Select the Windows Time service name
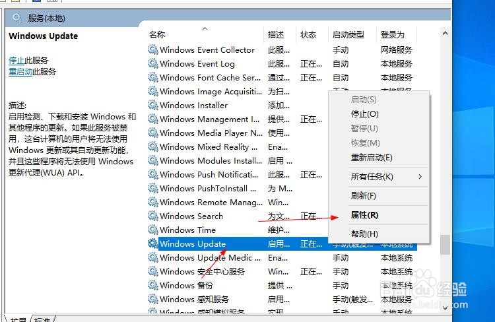 pos(187,230)
